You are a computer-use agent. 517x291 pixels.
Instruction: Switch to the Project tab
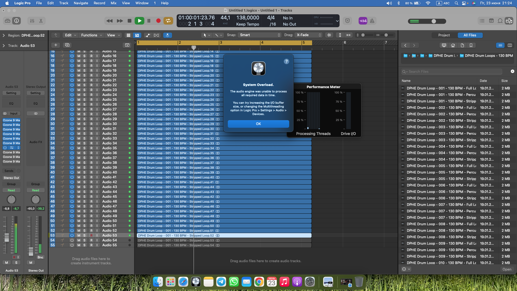(x=444, y=35)
